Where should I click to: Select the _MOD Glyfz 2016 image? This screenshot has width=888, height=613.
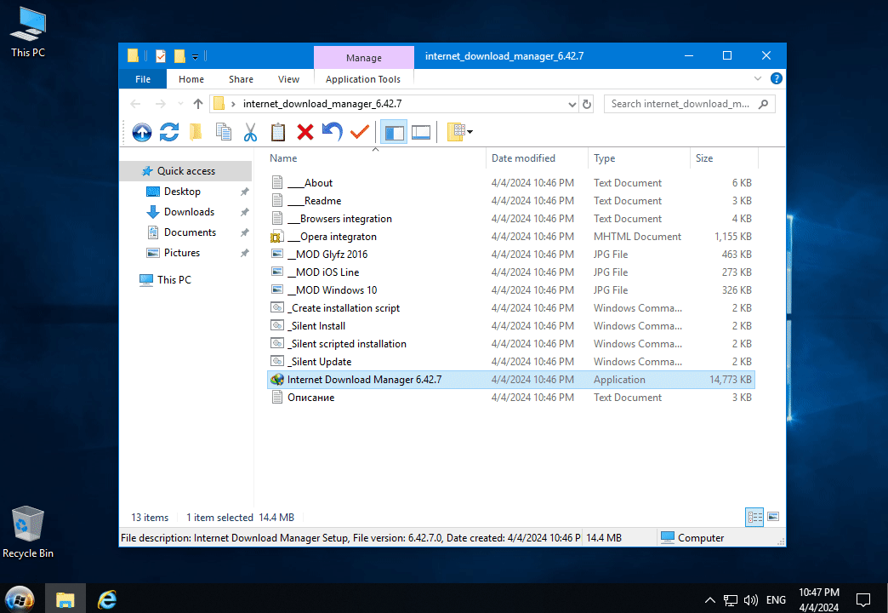tap(511, 254)
